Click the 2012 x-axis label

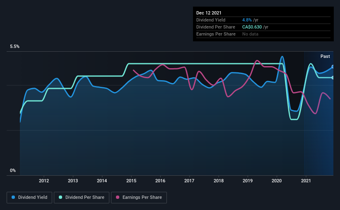coord(44,181)
